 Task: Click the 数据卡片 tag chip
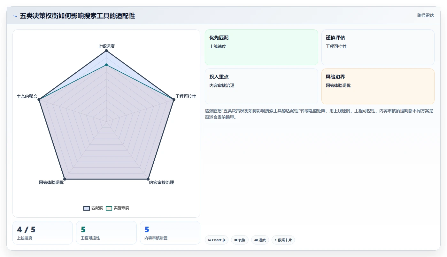pos(283,240)
